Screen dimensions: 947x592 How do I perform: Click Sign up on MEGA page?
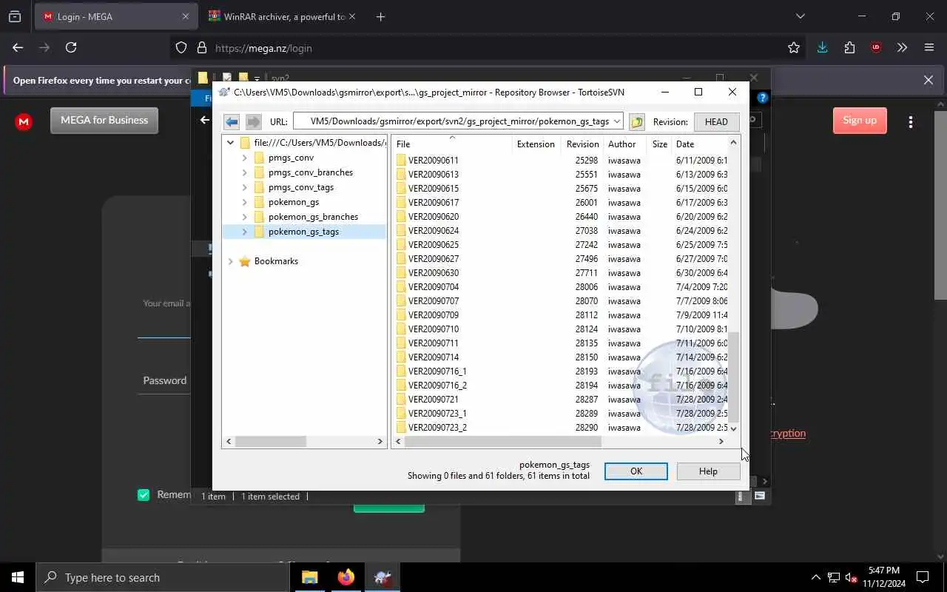[860, 120]
